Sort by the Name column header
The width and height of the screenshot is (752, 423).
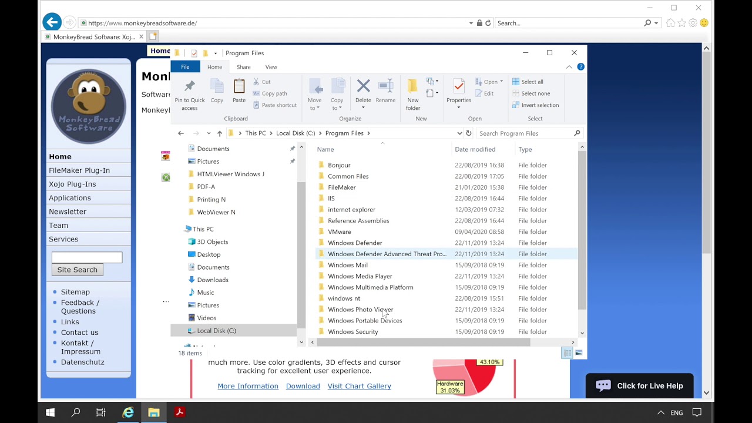coord(325,149)
